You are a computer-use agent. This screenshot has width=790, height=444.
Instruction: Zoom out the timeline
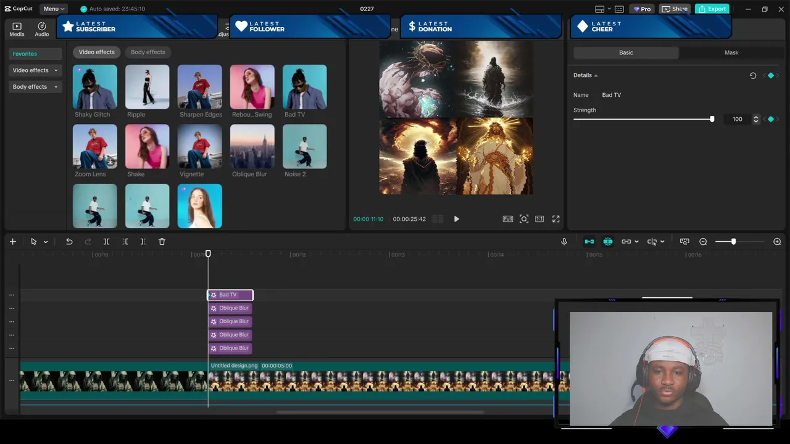(703, 242)
